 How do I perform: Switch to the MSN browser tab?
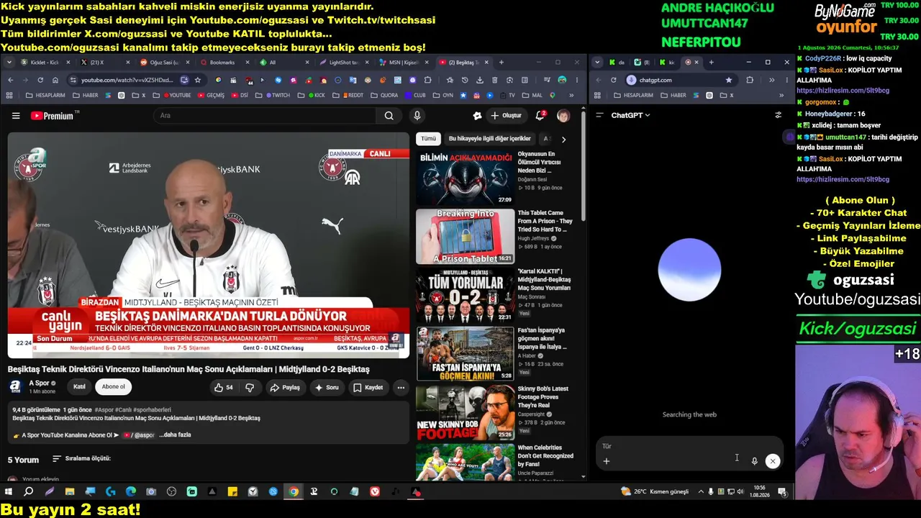403,63
